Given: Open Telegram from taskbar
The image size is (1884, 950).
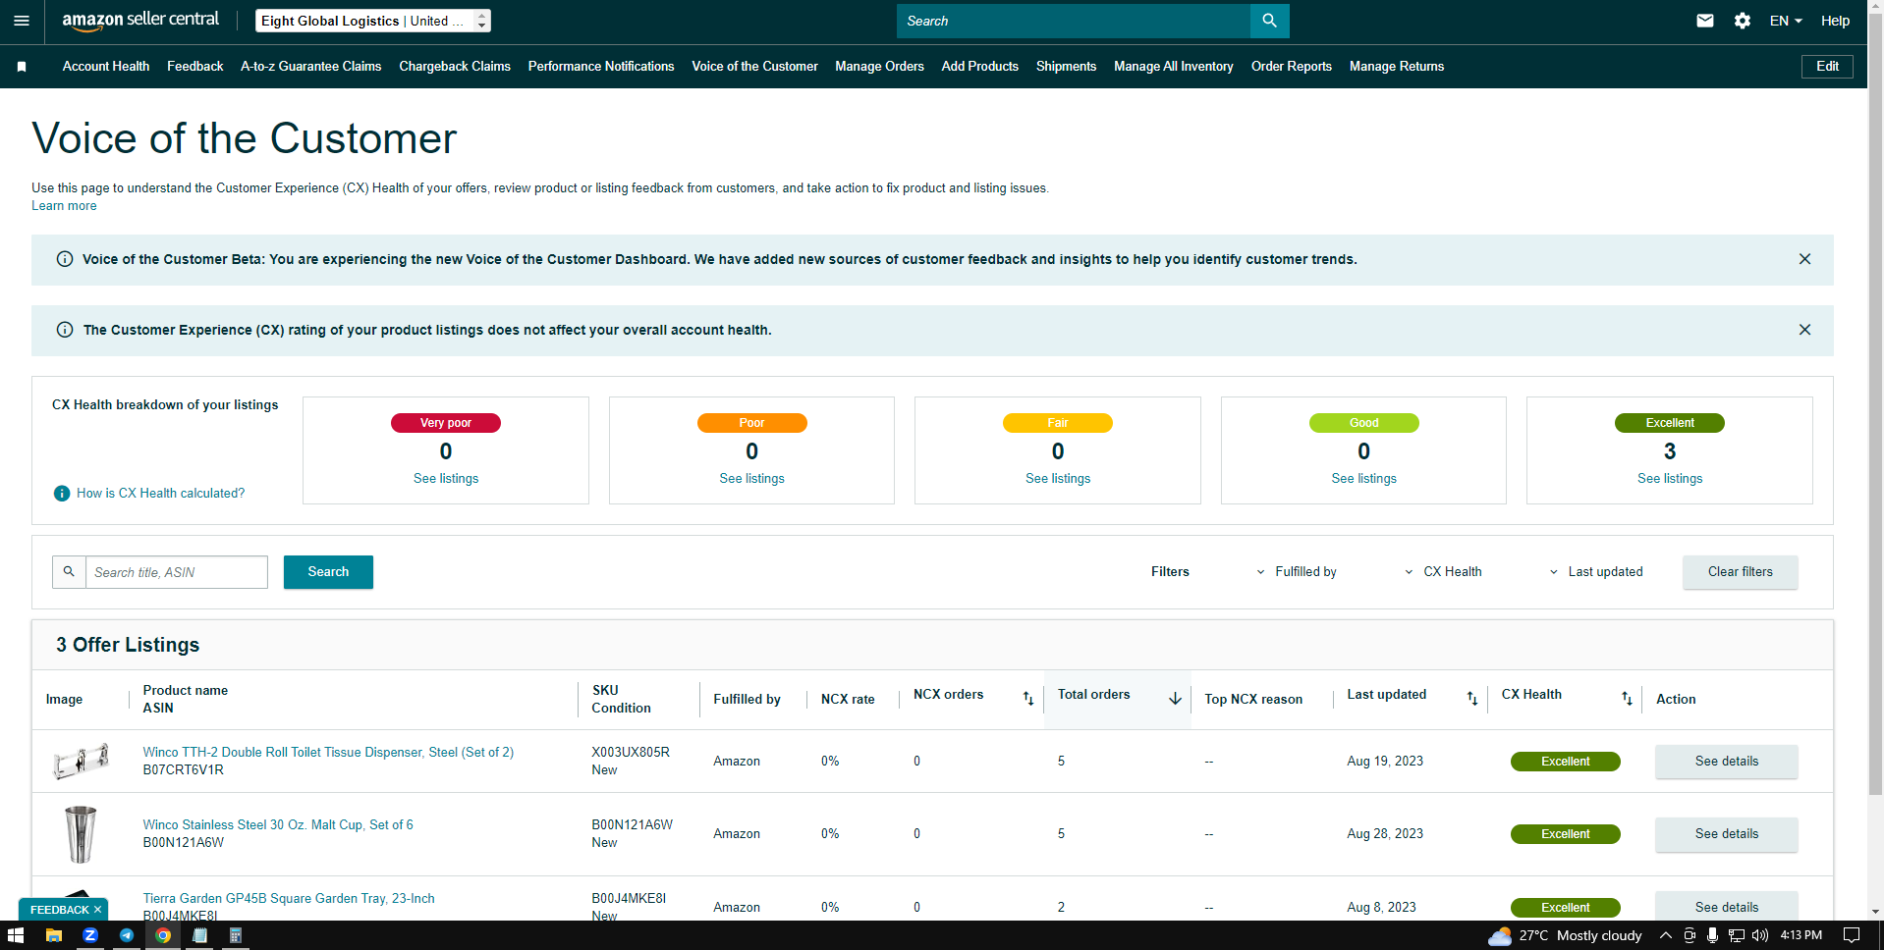Looking at the screenshot, I should click(x=127, y=935).
